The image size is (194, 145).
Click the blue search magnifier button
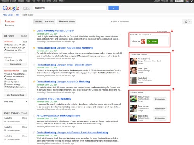click(113, 8)
